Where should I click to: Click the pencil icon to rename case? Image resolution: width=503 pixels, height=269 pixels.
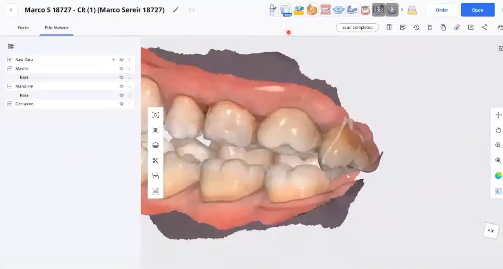[175, 10]
